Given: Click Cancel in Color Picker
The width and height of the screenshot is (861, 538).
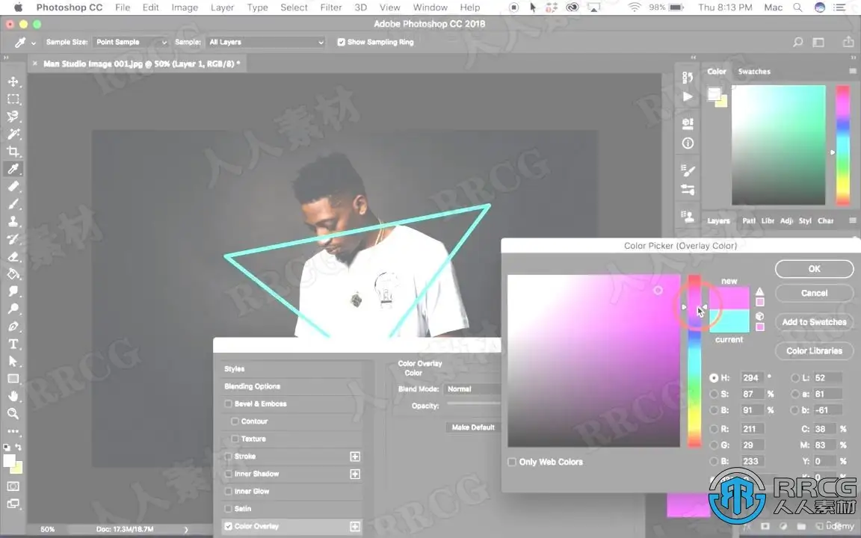Looking at the screenshot, I should [x=815, y=293].
